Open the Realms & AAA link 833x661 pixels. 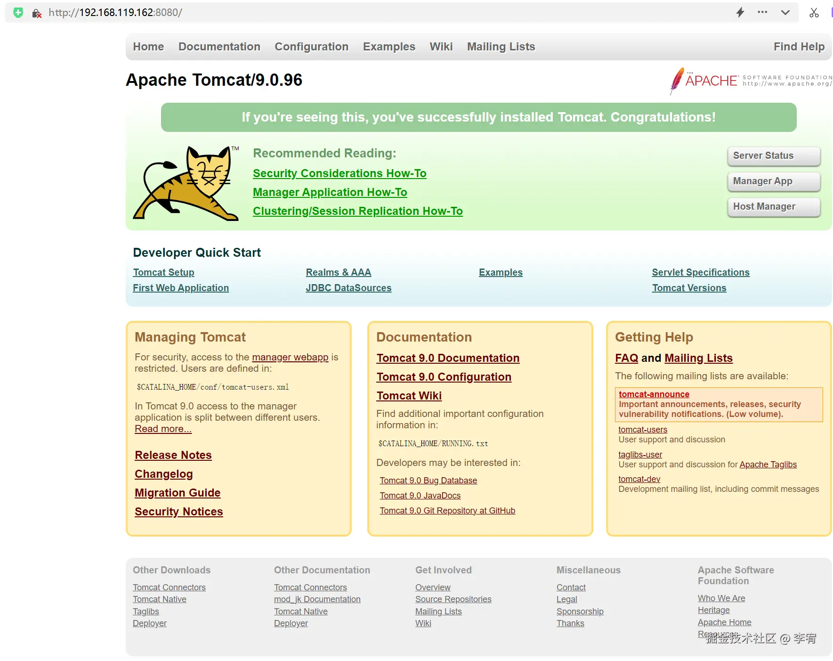point(339,272)
